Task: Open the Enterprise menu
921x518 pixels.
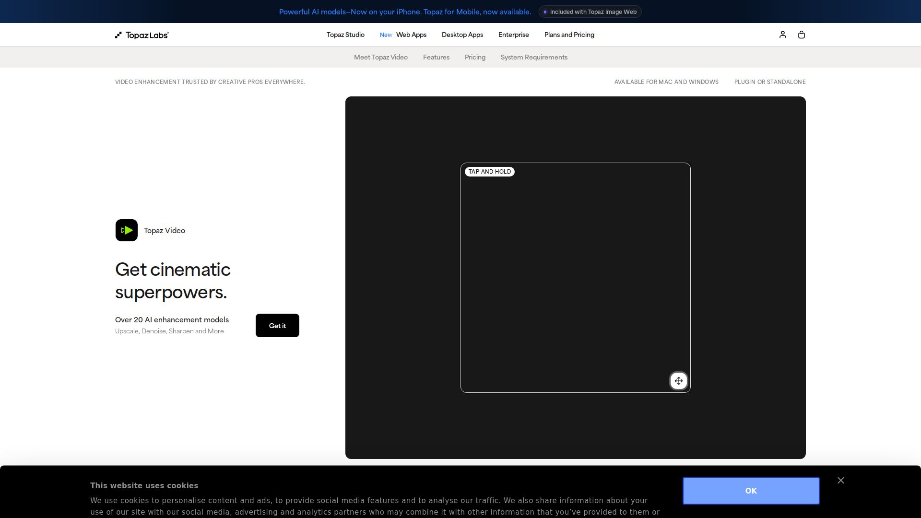Action: click(x=514, y=35)
